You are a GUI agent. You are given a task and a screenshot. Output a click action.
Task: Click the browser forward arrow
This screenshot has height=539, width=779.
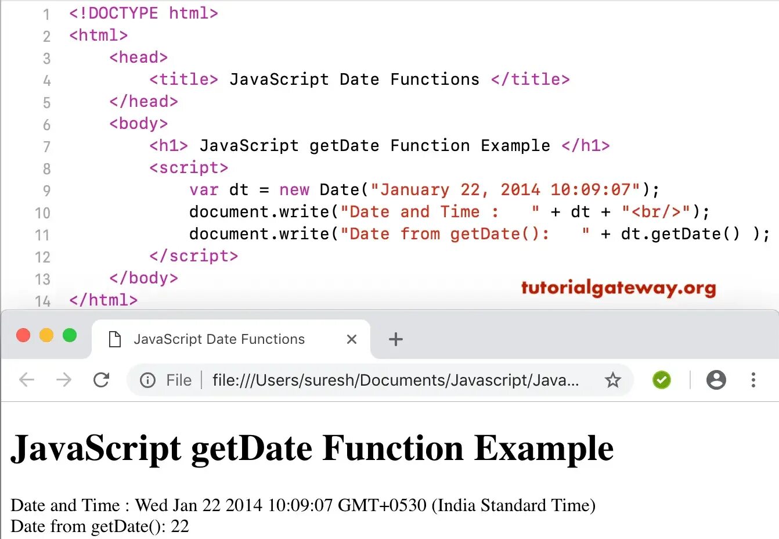tap(64, 380)
